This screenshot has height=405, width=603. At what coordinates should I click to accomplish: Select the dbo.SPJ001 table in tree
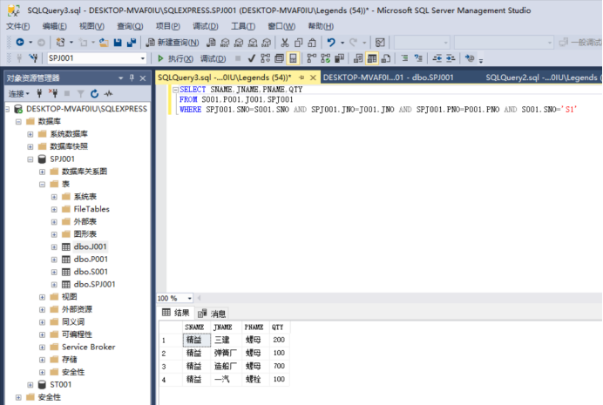pos(94,284)
